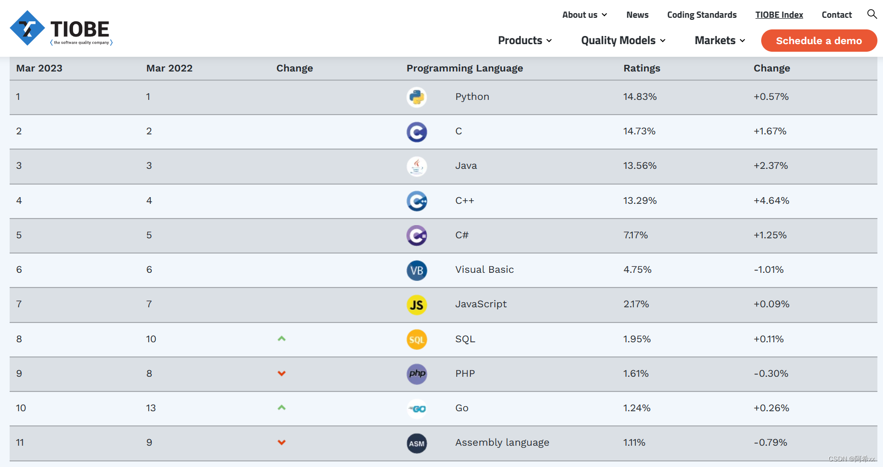
Task: Open the Markets dropdown
Action: (x=720, y=41)
